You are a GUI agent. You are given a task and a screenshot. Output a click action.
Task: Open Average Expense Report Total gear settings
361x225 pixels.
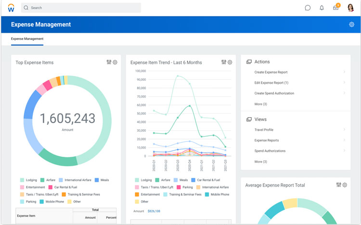point(345,185)
